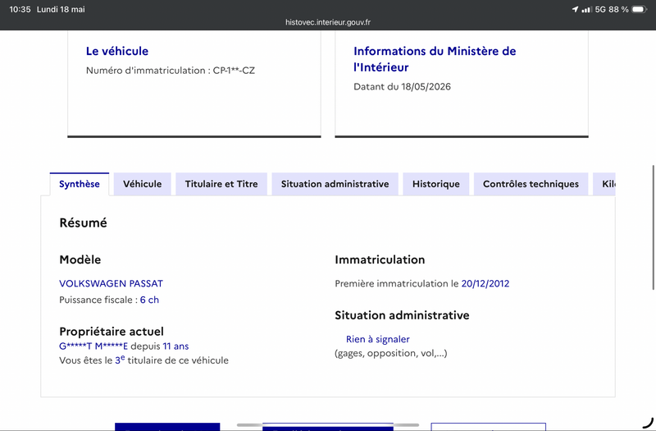
Task: Click the first registration date 20/12/2012
Action: [x=485, y=283]
